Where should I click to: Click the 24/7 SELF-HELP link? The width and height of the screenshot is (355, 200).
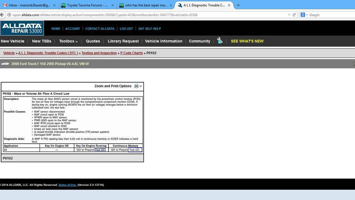pos(150,29)
